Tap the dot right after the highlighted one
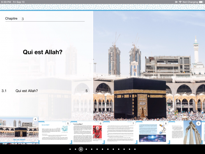 tap(86, 149)
